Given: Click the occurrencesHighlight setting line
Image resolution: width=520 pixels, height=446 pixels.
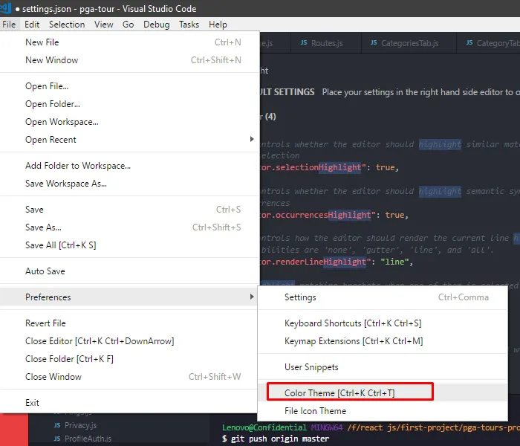Looking at the screenshot, I should coord(334,215).
